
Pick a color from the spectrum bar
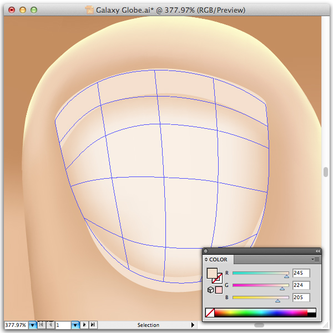pos(261,313)
